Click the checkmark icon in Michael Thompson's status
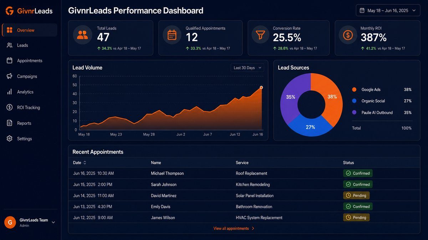428x240 pixels. pyautogui.click(x=348, y=173)
